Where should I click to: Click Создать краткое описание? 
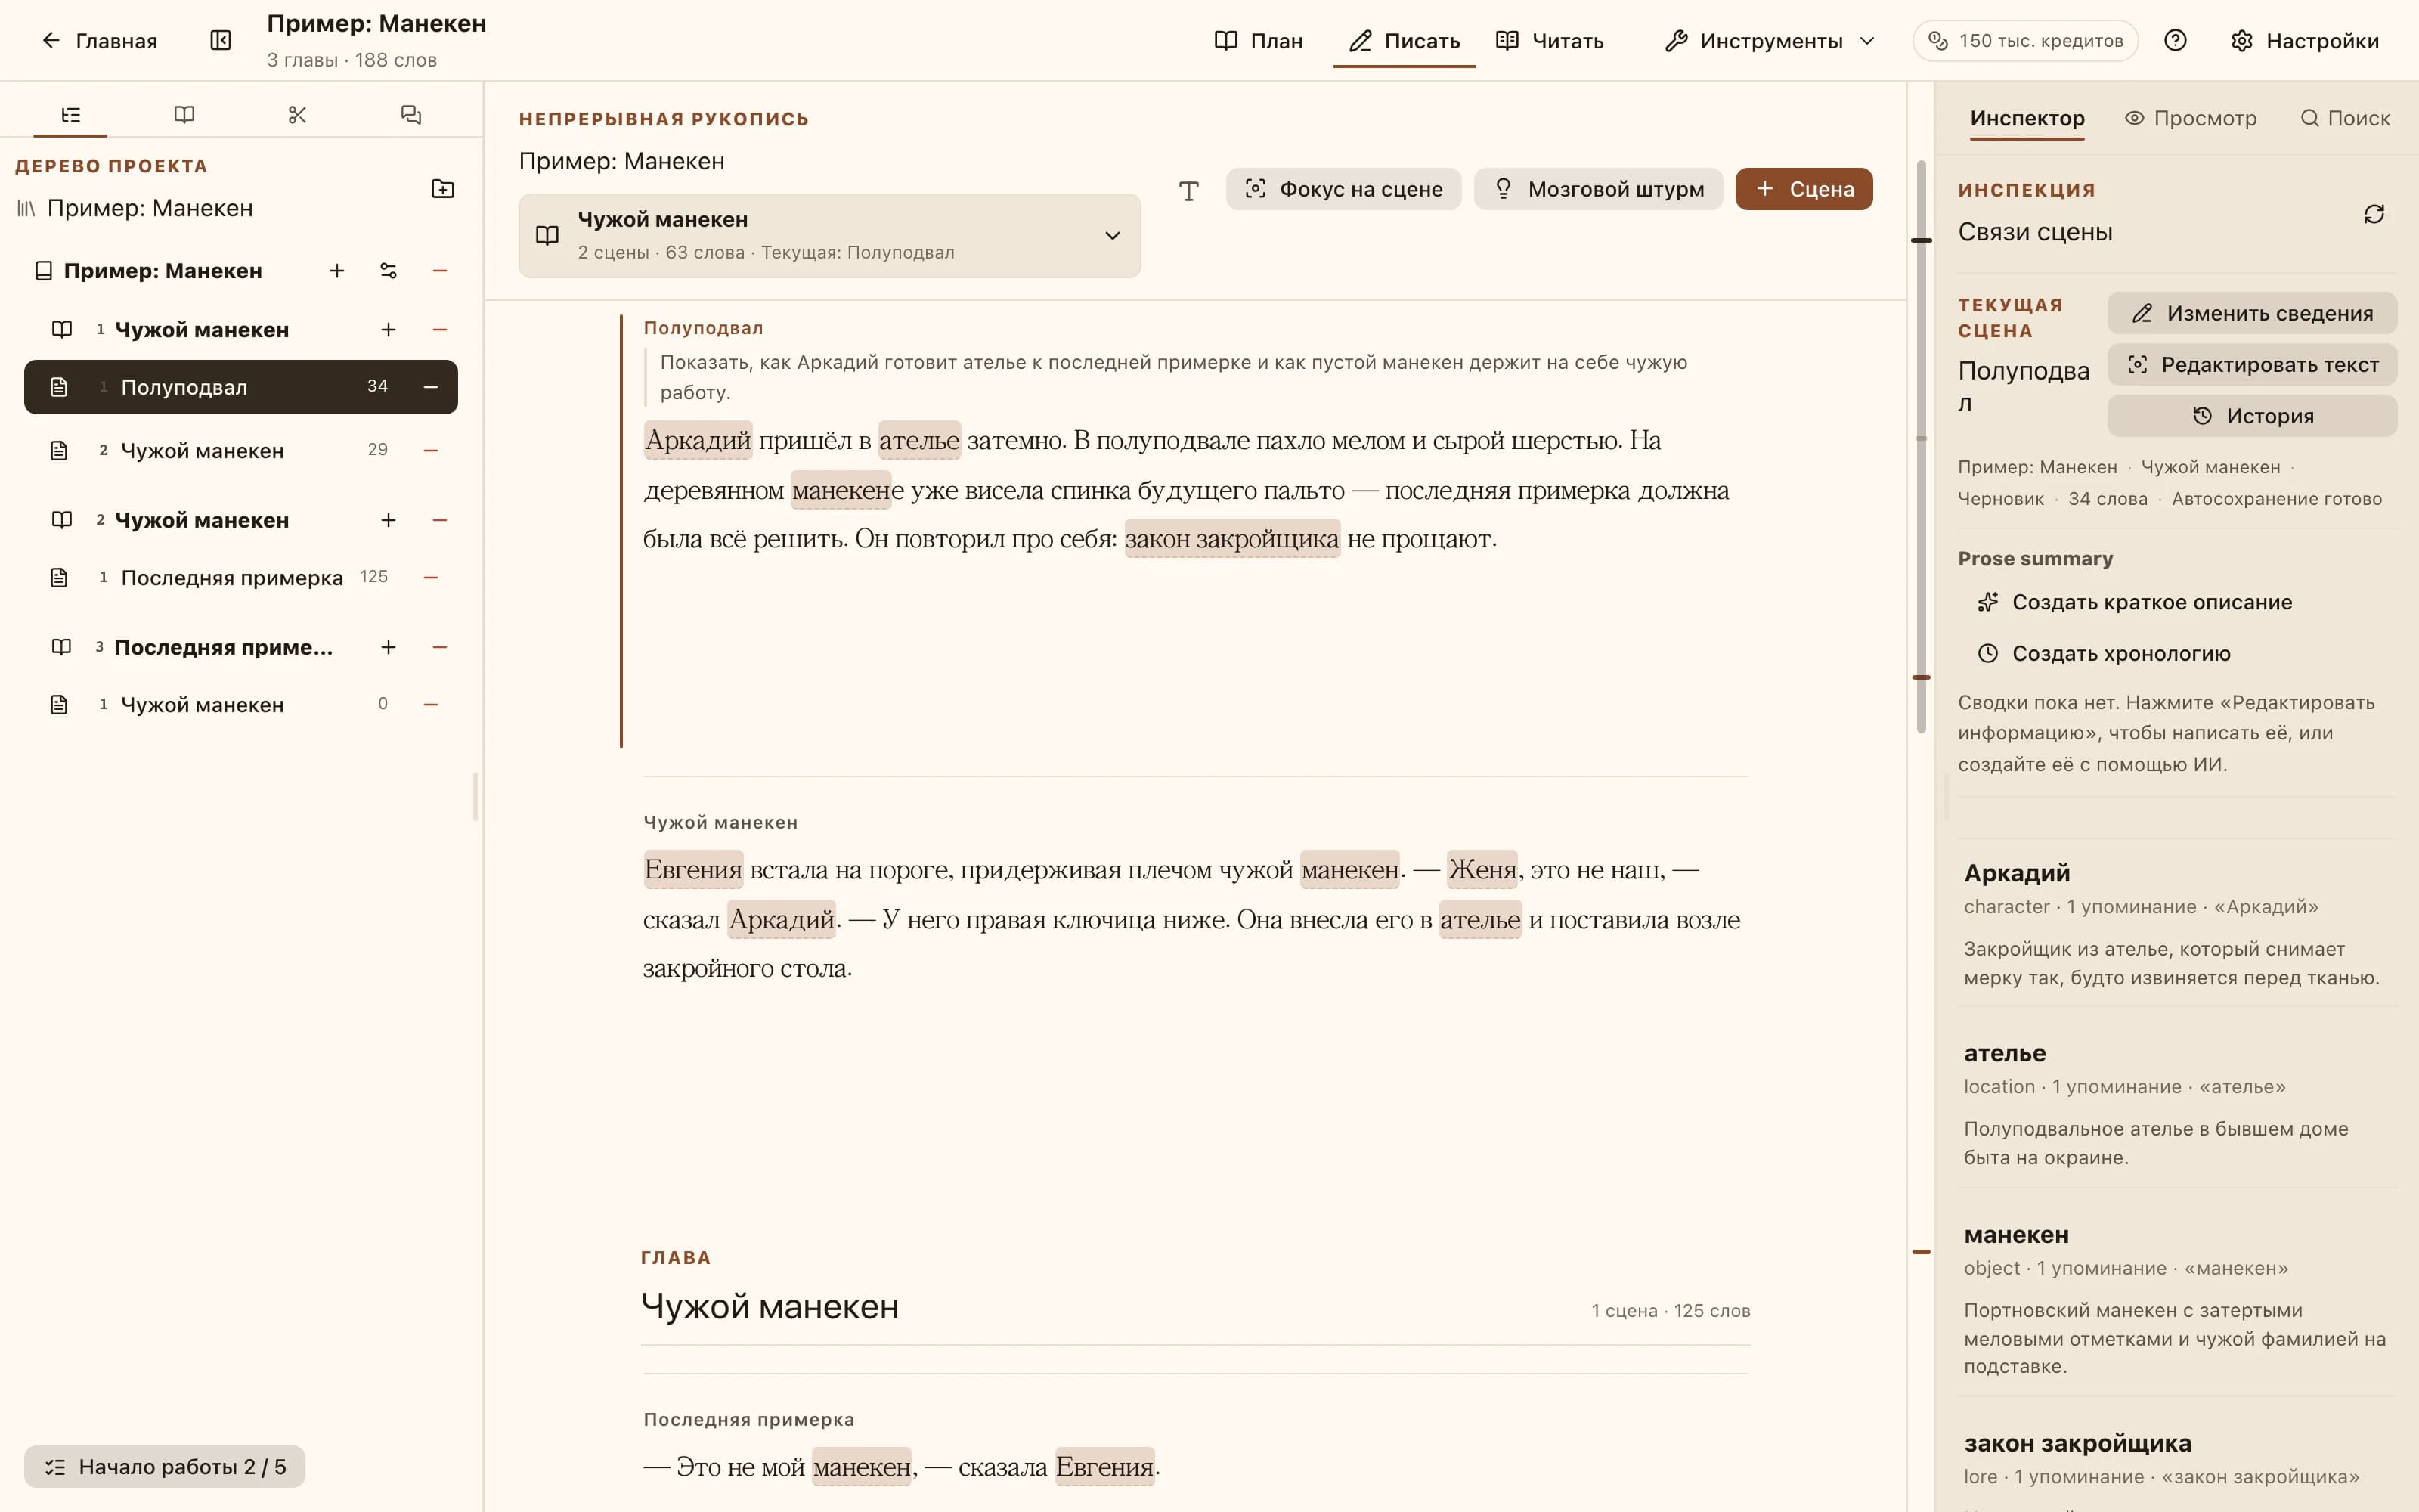click(2135, 602)
